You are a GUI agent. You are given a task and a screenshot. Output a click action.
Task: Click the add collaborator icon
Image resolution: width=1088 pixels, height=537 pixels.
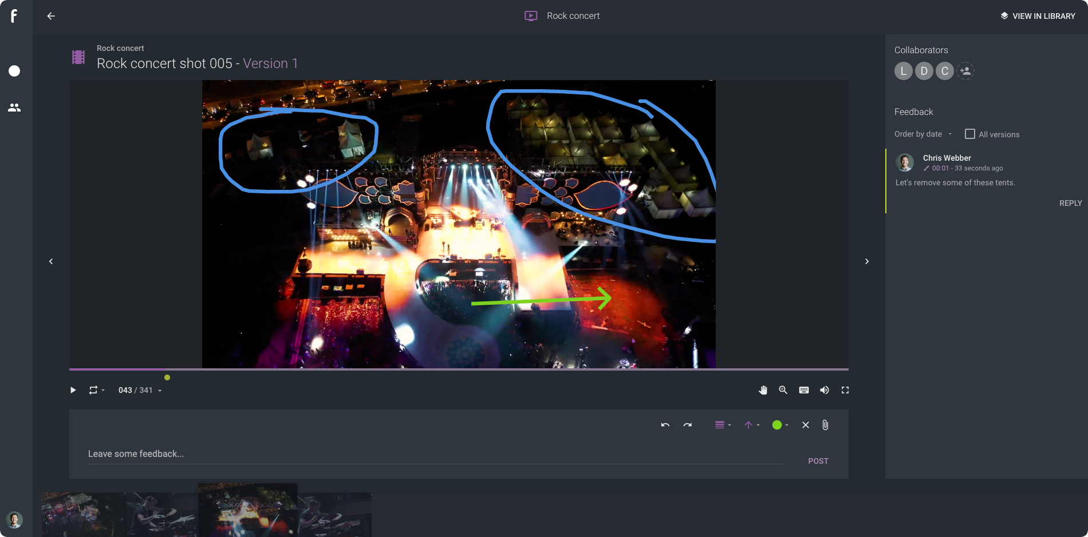965,71
